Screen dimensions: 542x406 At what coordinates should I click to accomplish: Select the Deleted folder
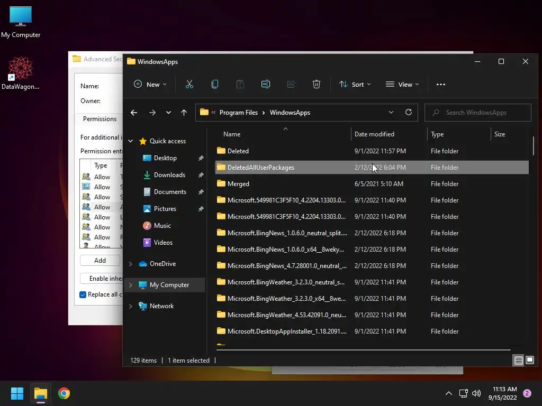(372, 151)
